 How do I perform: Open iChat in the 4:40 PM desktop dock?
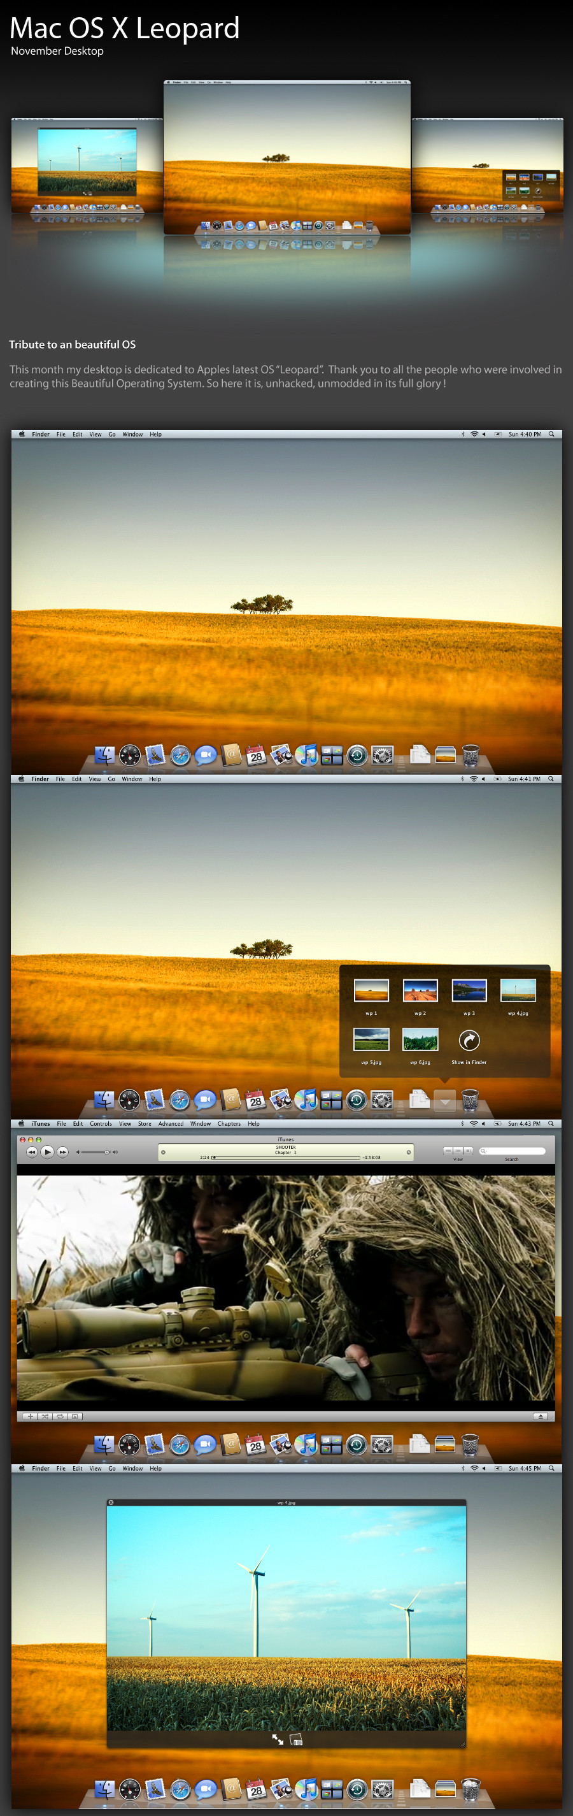[205, 755]
